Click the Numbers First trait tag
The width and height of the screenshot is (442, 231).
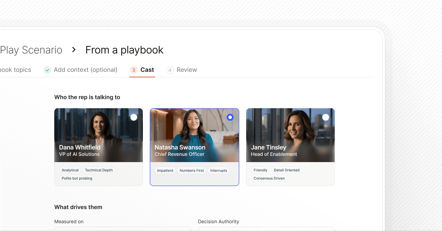pyautogui.click(x=192, y=170)
